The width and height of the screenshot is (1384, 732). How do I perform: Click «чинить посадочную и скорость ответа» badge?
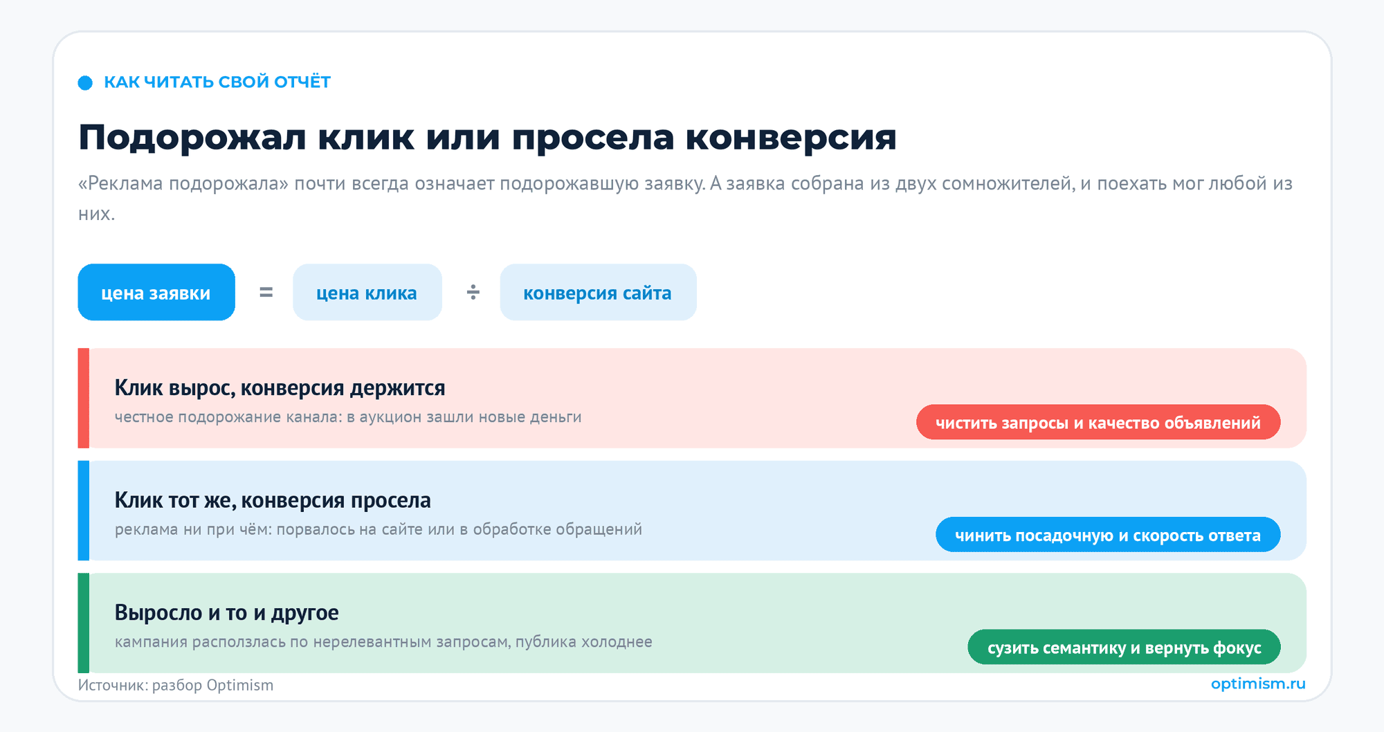[1108, 535]
